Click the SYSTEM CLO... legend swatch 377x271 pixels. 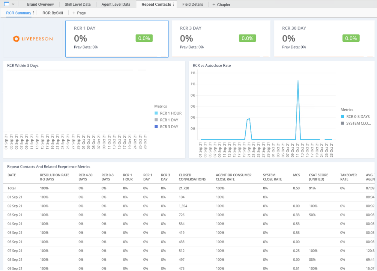342,123
